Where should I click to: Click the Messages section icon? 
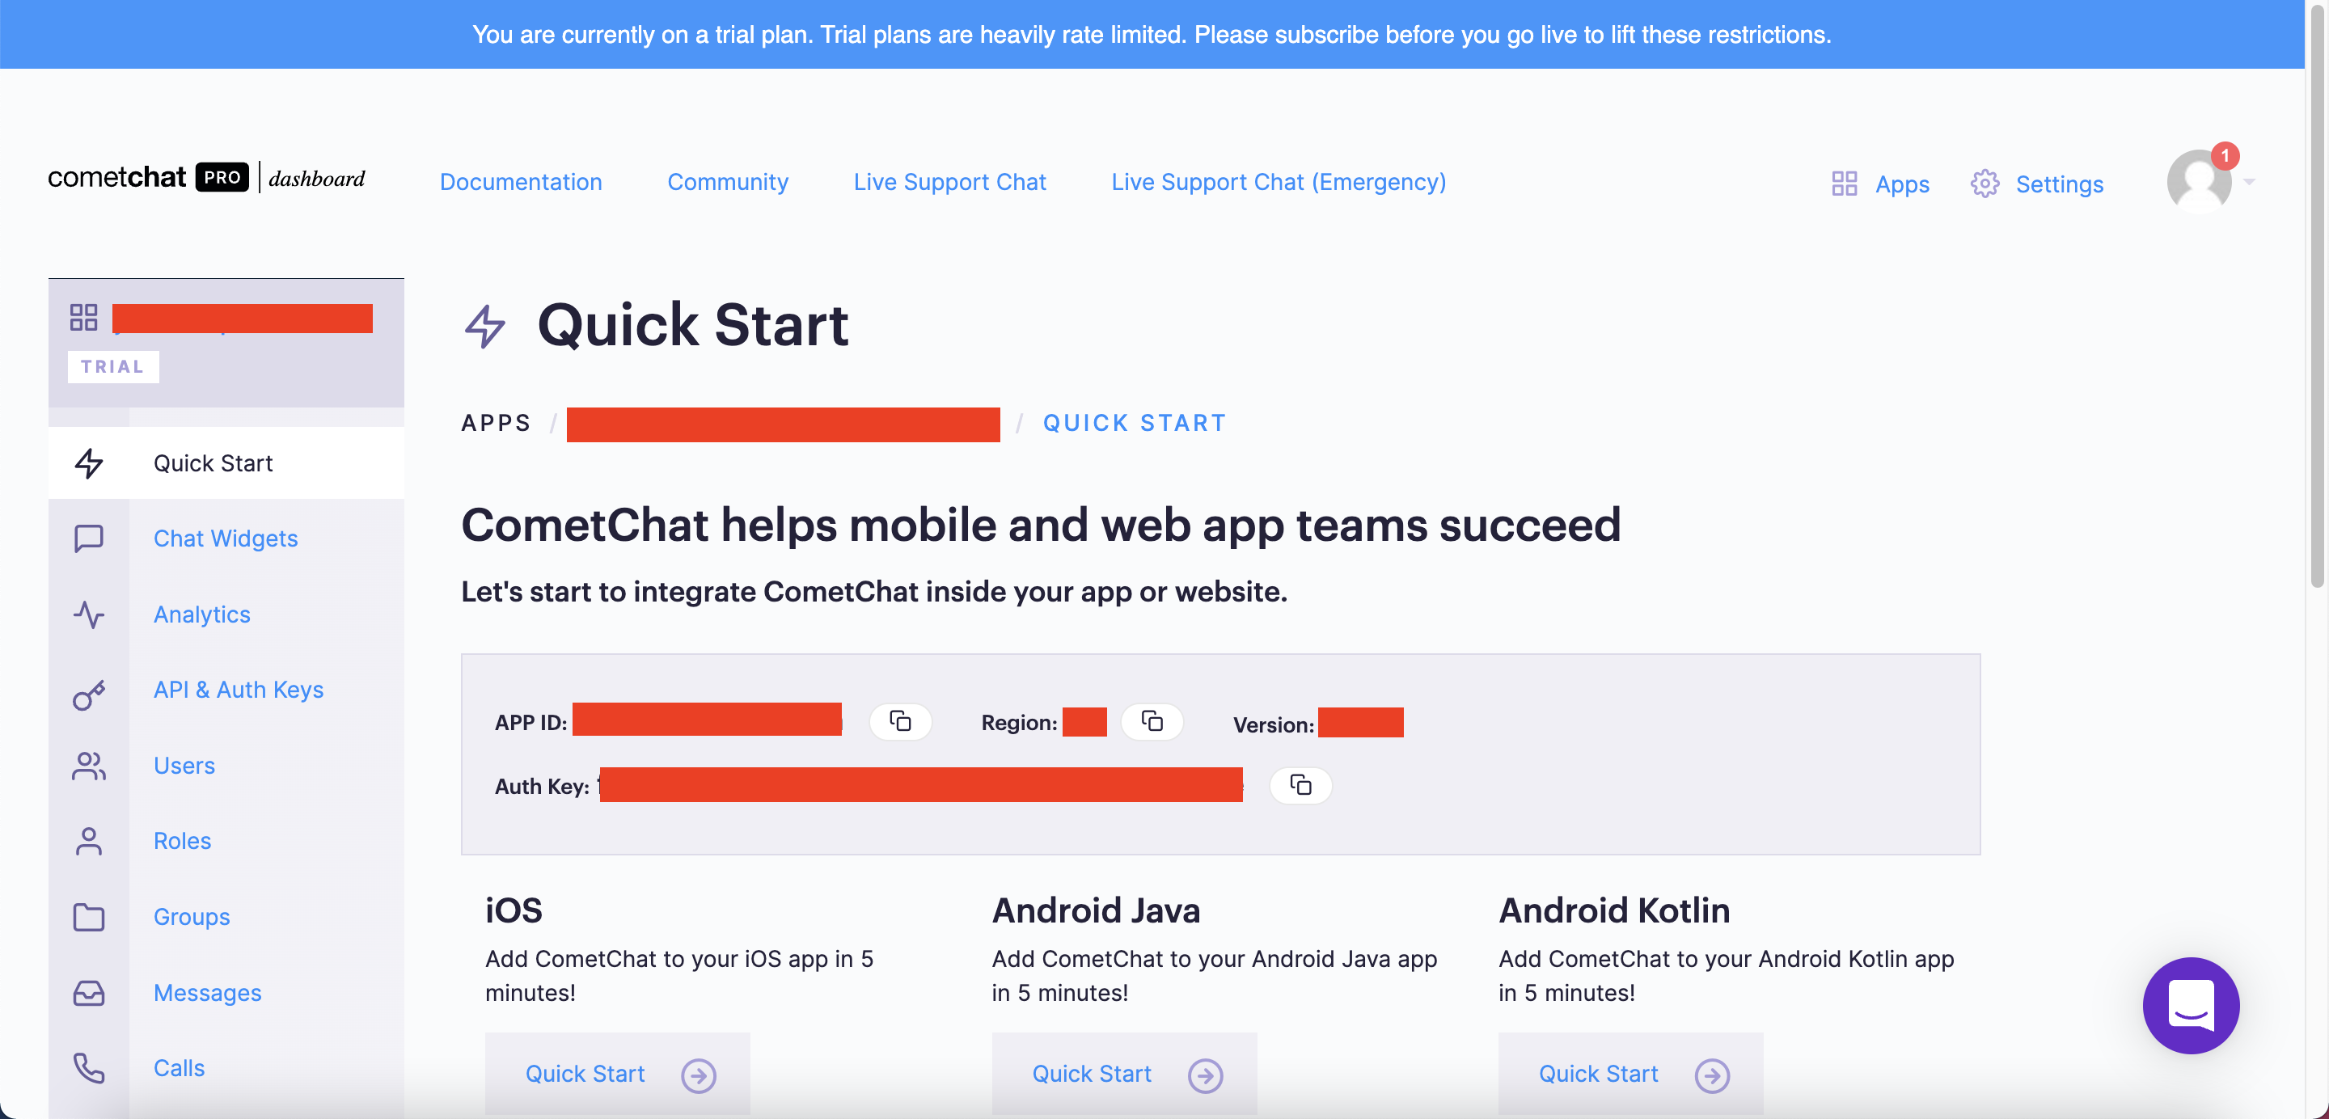tap(89, 991)
